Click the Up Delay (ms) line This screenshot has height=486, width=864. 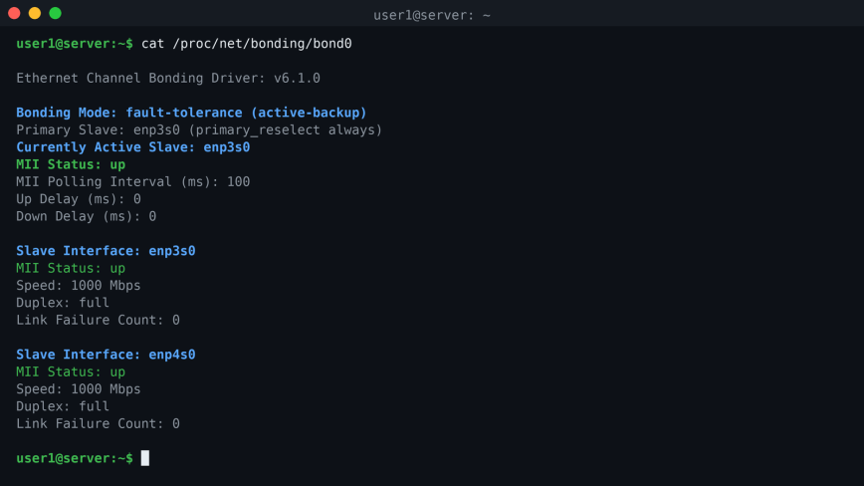(79, 199)
